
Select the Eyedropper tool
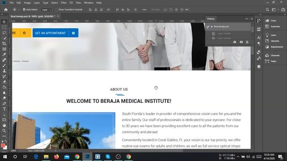(4, 55)
